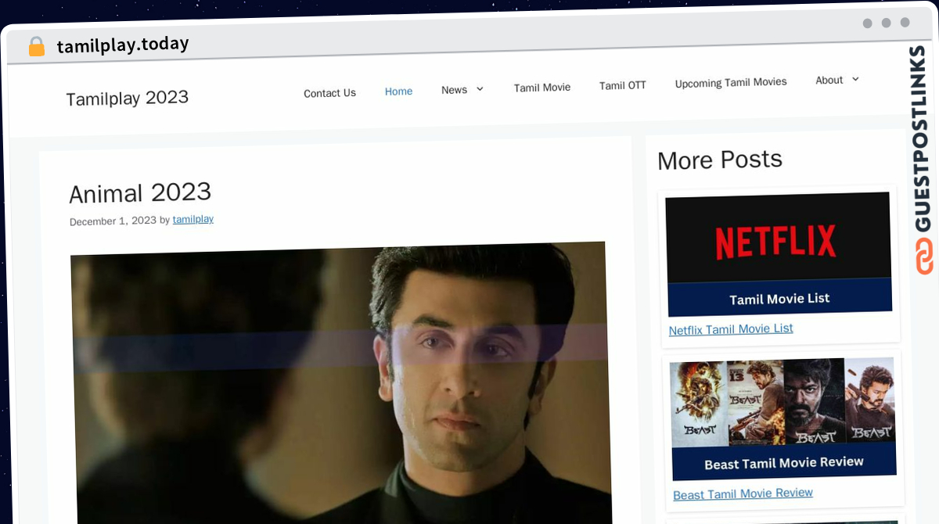This screenshot has height=524, width=939.
Task: Open the Beast Tamil Movie Review thumbnail
Action: (783, 418)
